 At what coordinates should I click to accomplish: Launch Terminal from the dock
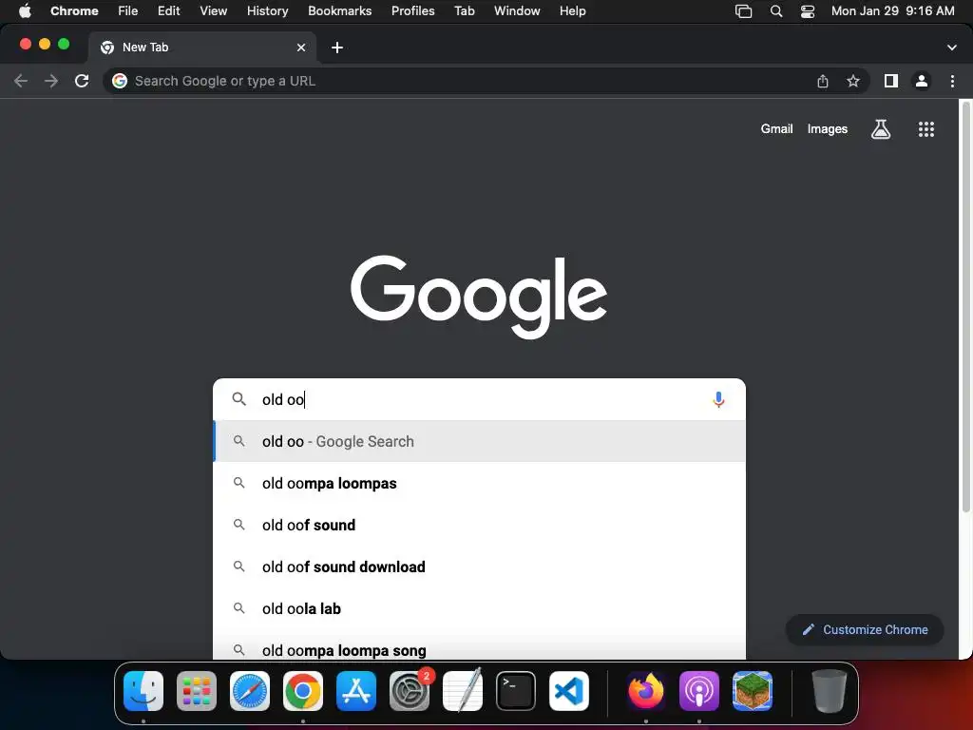[516, 691]
